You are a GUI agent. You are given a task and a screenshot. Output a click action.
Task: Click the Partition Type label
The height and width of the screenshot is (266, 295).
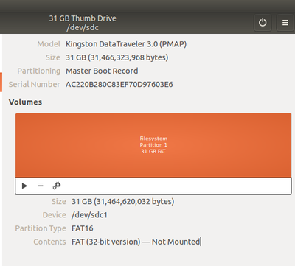(41, 228)
